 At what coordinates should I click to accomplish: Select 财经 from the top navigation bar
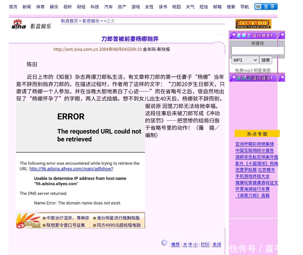[x=81, y=7]
